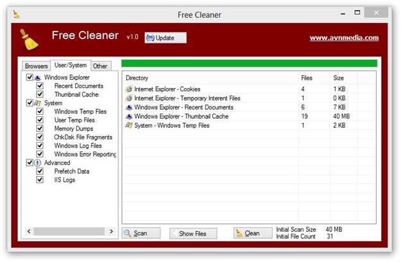Click the Advanced exclamation icon in the tree
Viewport: 401px width, 262px height.
(38, 162)
